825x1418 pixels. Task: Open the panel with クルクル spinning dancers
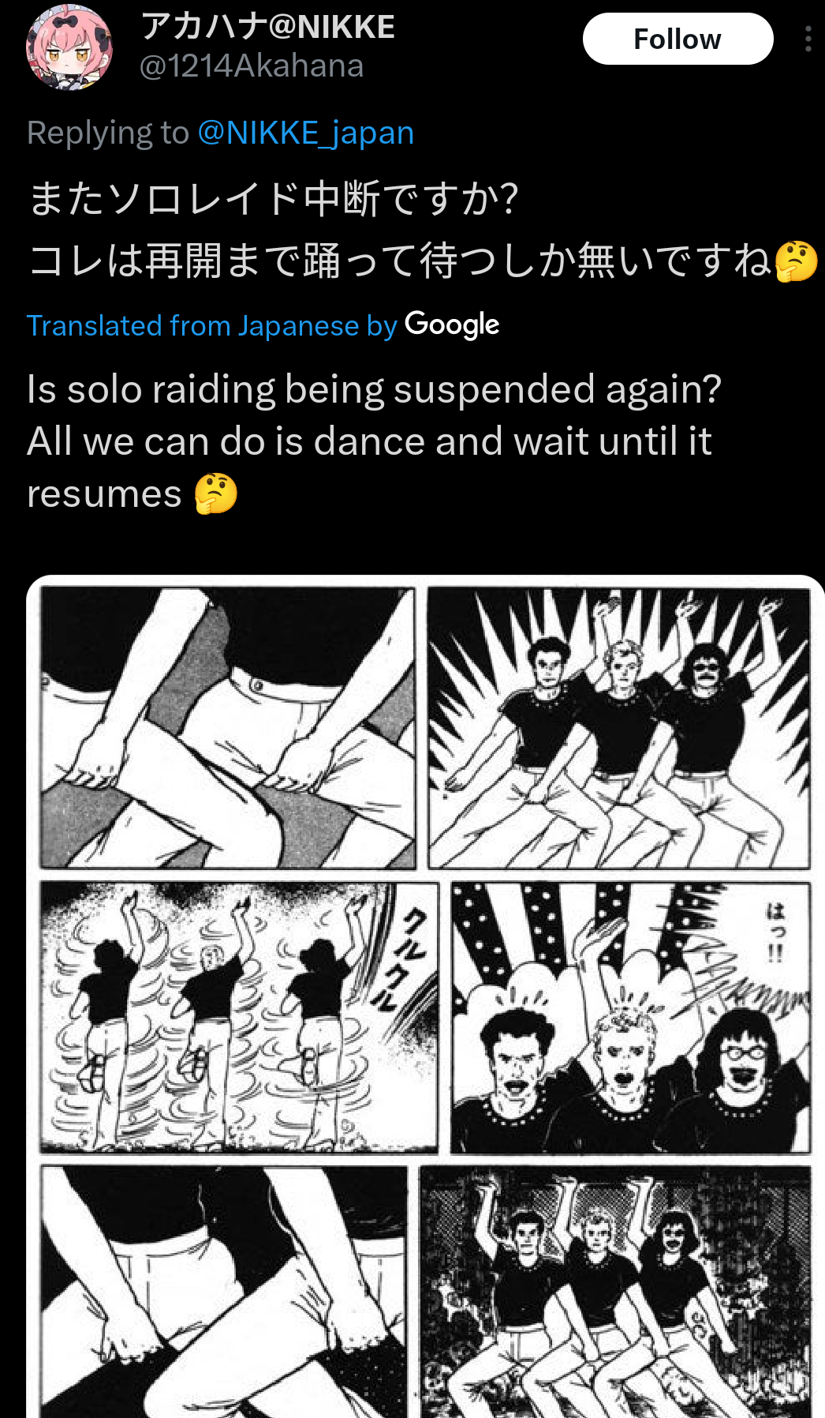(x=239, y=1018)
